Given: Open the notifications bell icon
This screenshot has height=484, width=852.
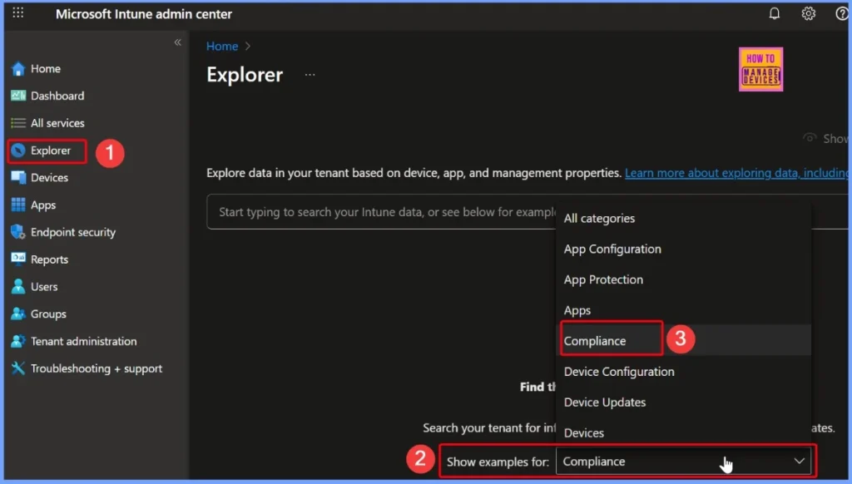Looking at the screenshot, I should pos(775,13).
